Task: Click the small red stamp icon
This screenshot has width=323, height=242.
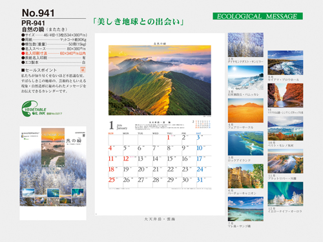Action: pos(83,70)
